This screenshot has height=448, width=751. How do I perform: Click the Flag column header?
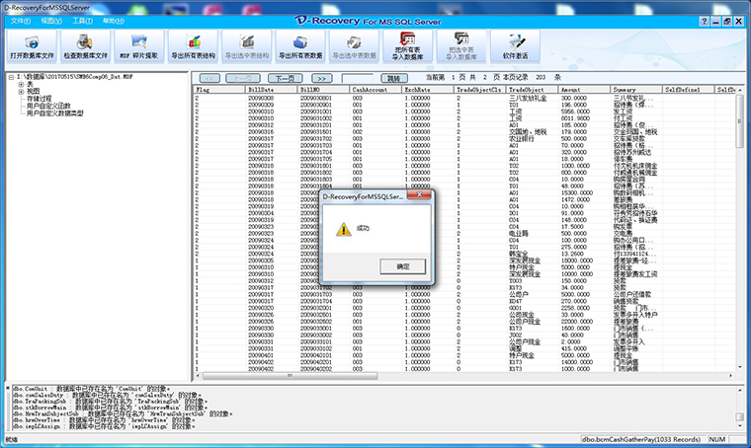pyautogui.click(x=219, y=90)
